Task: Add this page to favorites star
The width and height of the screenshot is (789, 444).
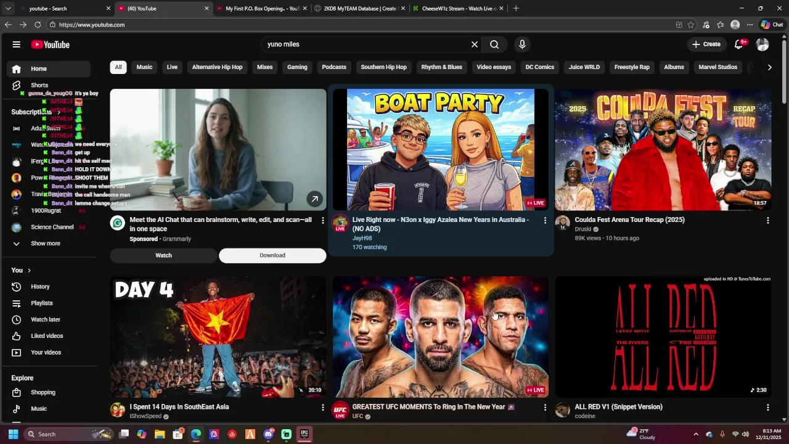Action: pyautogui.click(x=691, y=25)
